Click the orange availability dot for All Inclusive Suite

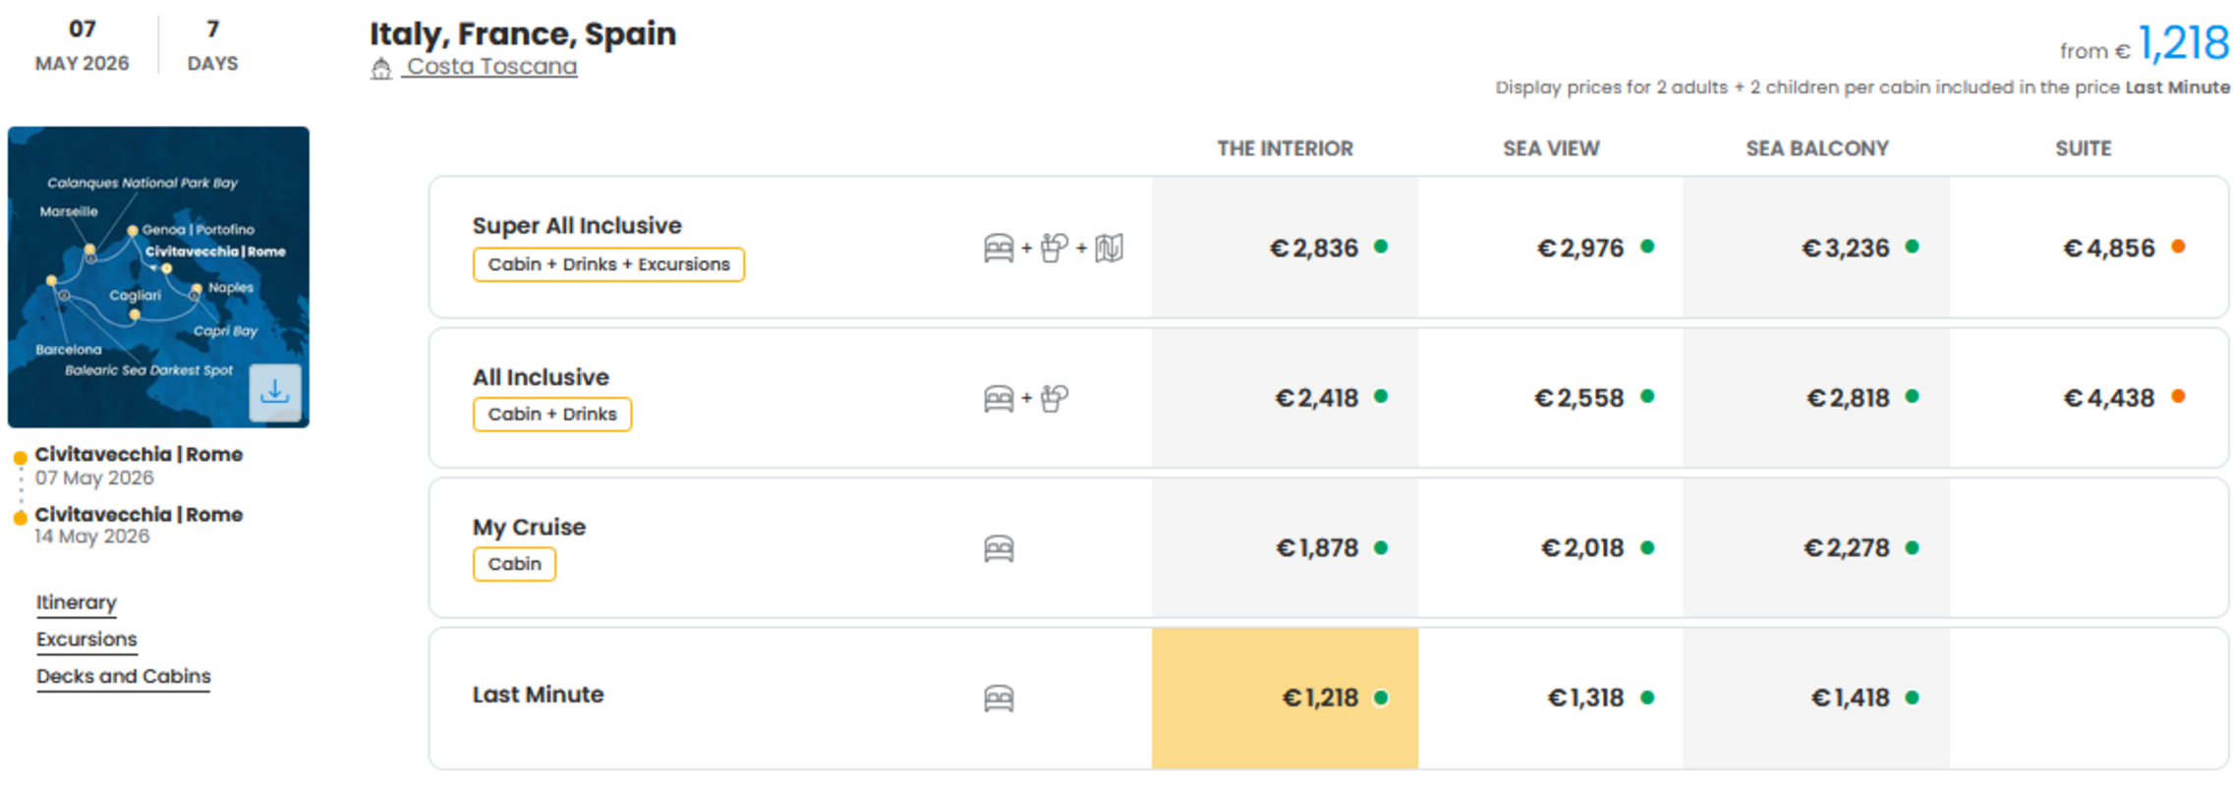pos(2178,397)
